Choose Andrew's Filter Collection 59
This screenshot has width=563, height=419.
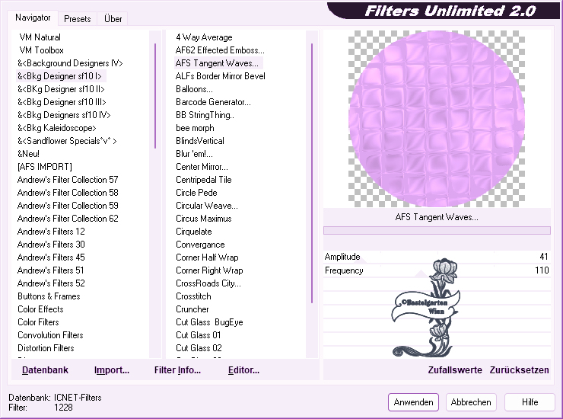[x=68, y=206]
